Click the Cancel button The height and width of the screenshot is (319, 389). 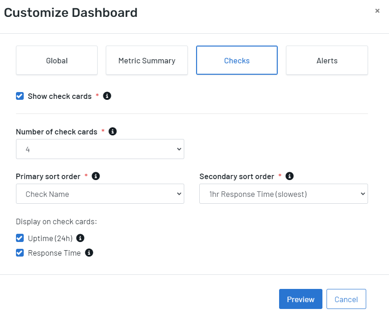[346, 299]
